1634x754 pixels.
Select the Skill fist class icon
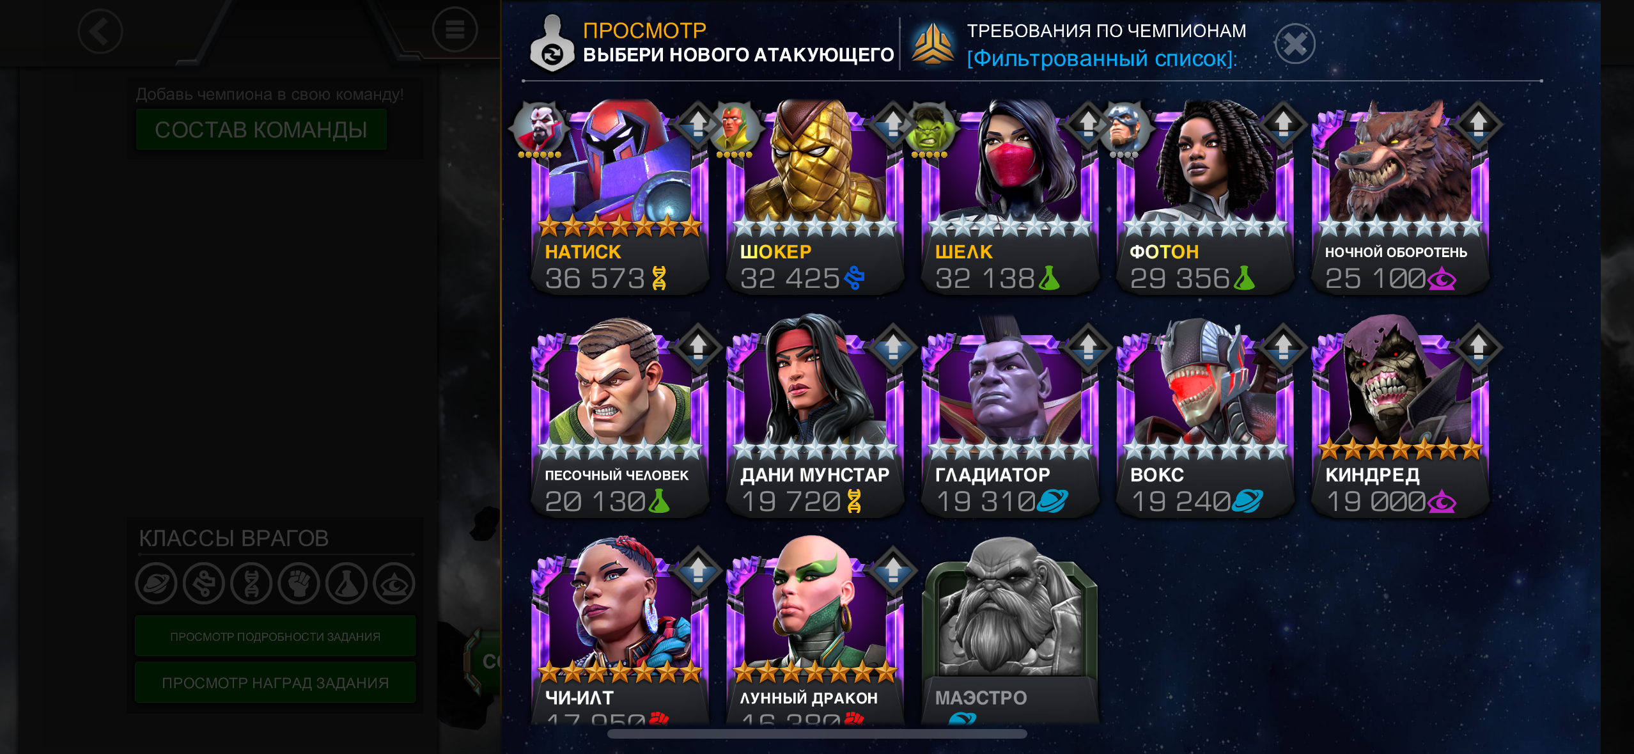click(x=299, y=583)
